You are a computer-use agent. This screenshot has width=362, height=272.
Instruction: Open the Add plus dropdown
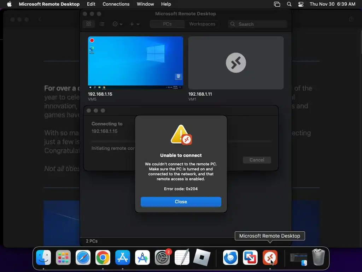pos(135,24)
